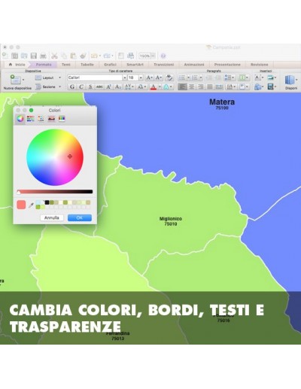301x389 pixels.
Task: Open the Tabelle tab
Action: pyautogui.click(x=87, y=65)
